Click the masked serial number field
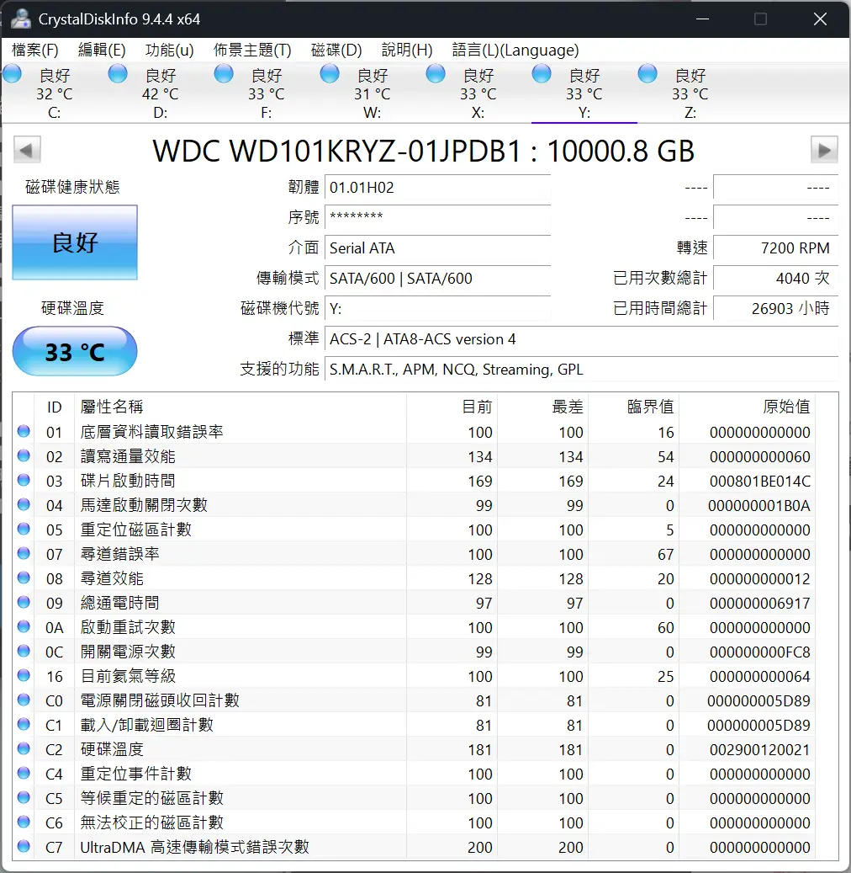Viewport: 851px width, 873px height. (438, 218)
